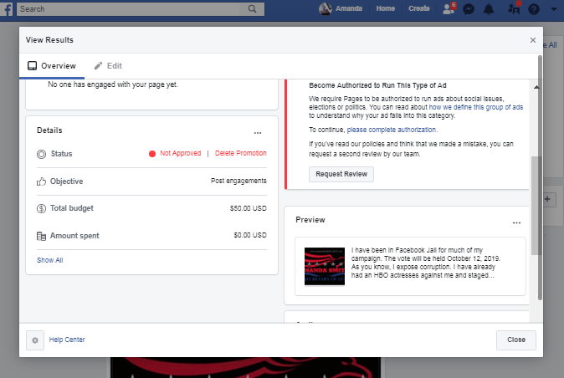564x378 pixels.
Task: Open the Preview more options ellipsis
Action: coord(516,222)
